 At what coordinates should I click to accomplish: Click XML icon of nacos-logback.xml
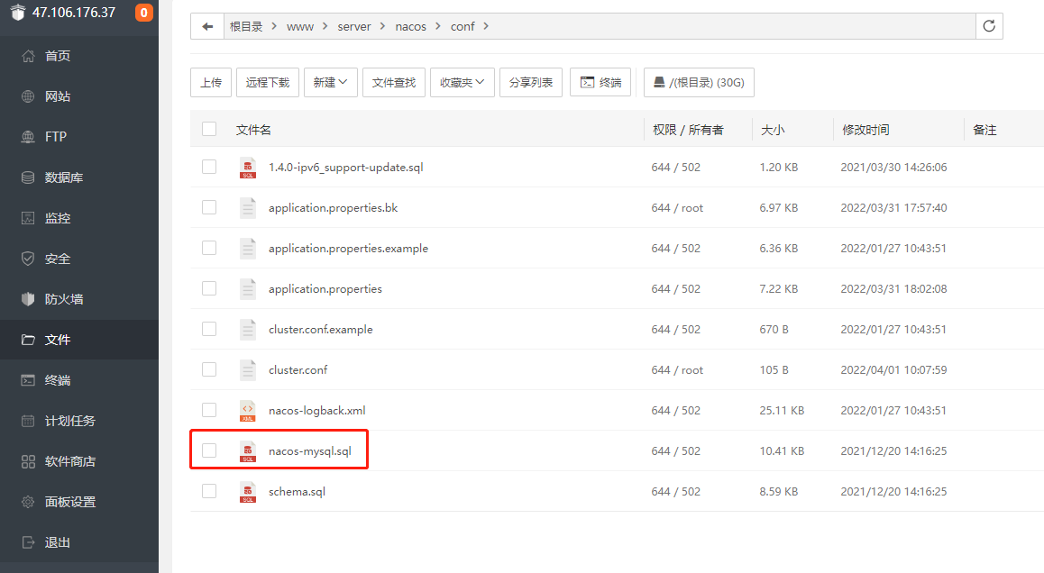pyautogui.click(x=248, y=411)
